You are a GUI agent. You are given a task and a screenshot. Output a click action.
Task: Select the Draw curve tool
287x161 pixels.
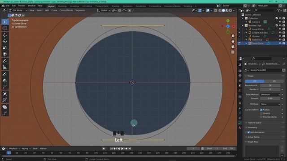[5, 74]
